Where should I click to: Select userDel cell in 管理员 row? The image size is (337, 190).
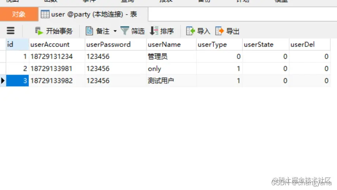point(310,56)
